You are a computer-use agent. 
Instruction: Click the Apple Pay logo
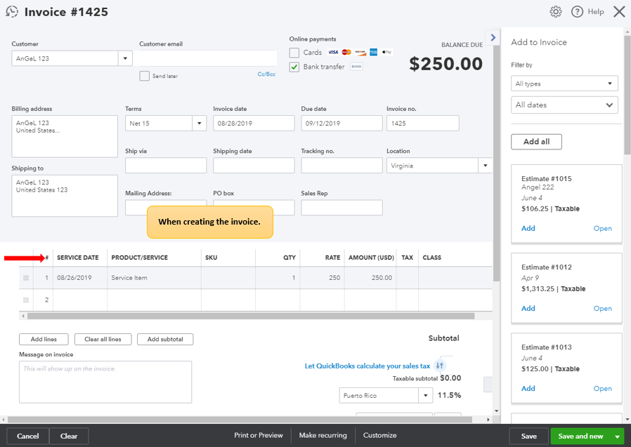tap(386, 52)
